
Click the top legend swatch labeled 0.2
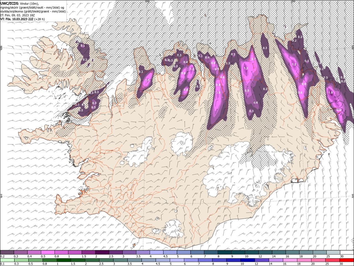tap(7, 252)
